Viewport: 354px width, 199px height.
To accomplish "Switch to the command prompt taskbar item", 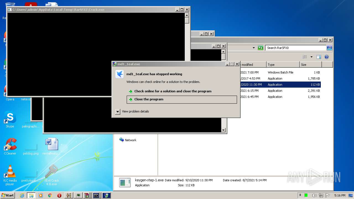I will (96, 195).
